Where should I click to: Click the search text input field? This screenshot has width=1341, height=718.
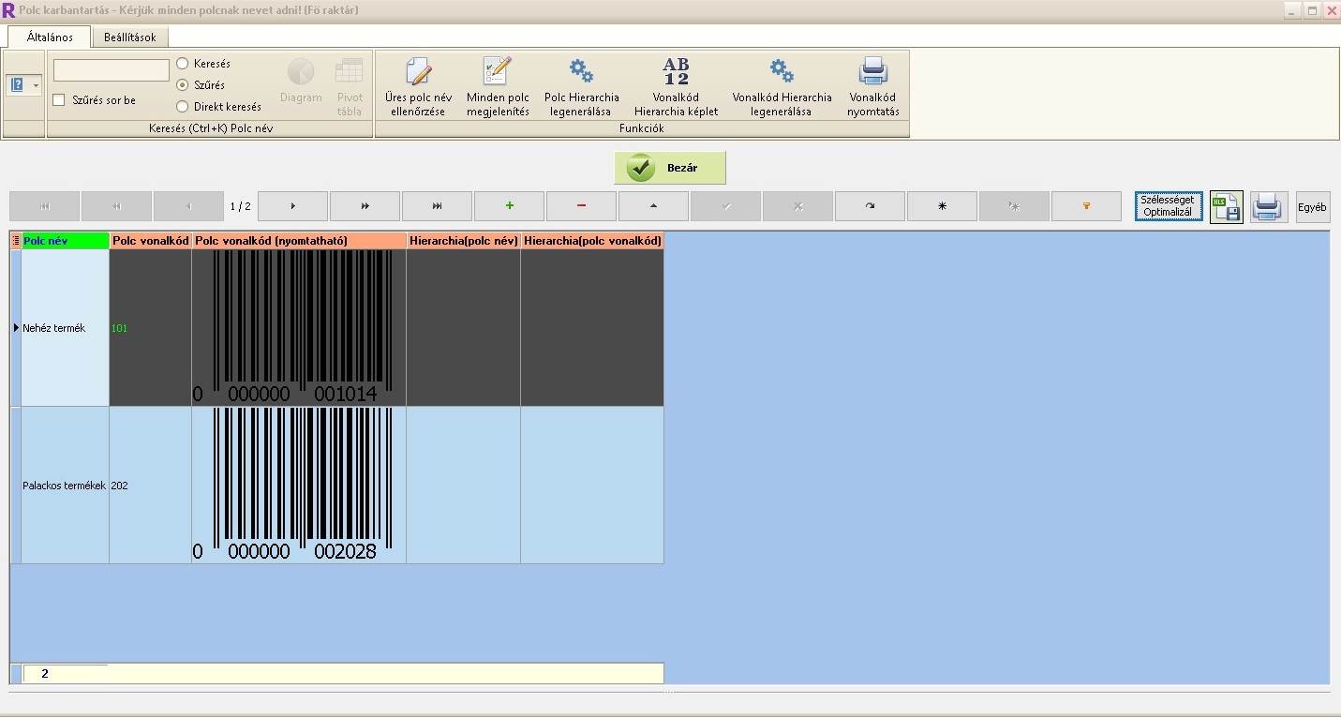[x=112, y=70]
